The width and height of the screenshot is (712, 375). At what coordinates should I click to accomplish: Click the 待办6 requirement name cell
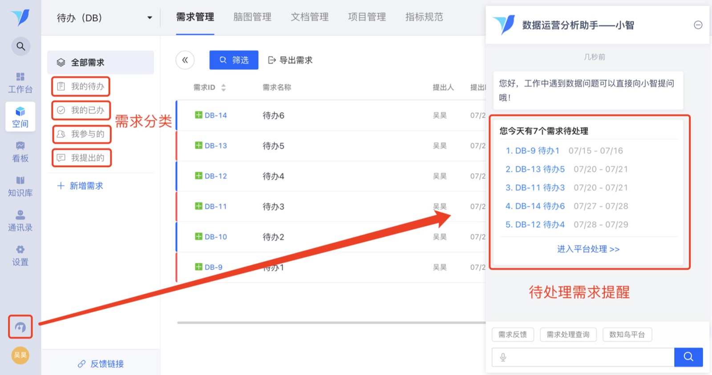[273, 116]
